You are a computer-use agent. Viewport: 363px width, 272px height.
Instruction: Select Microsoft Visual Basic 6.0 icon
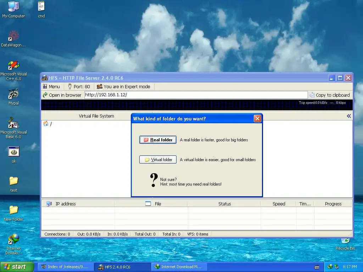(x=13, y=128)
